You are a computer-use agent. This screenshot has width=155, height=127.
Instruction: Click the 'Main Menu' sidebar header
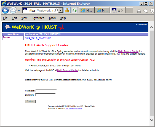(x=13, y=34)
